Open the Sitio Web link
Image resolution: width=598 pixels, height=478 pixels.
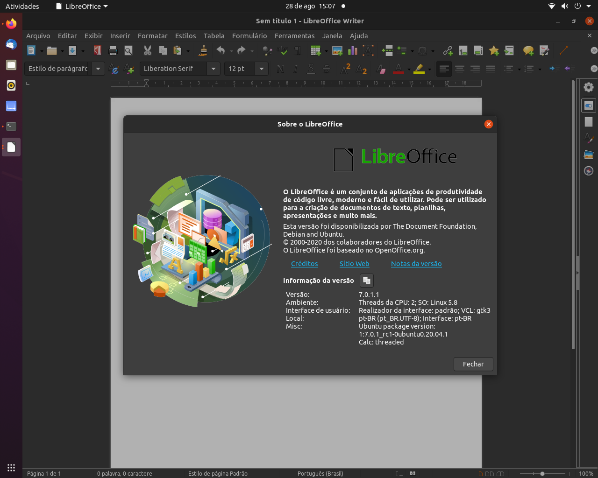pyautogui.click(x=354, y=264)
